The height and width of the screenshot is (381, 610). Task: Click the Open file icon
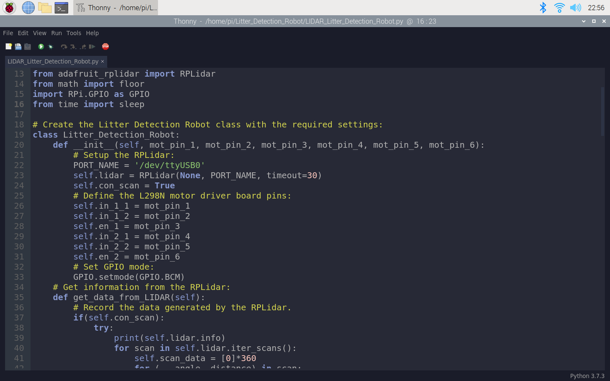[18, 47]
